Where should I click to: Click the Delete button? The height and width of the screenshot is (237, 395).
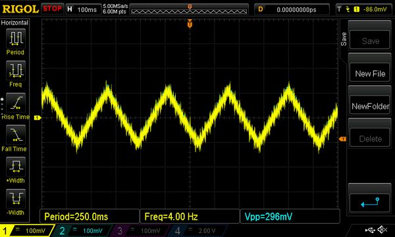click(x=370, y=138)
